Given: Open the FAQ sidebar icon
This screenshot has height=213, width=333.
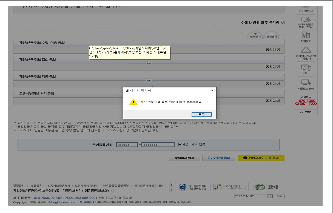Looking at the screenshot, I should click(306, 69).
